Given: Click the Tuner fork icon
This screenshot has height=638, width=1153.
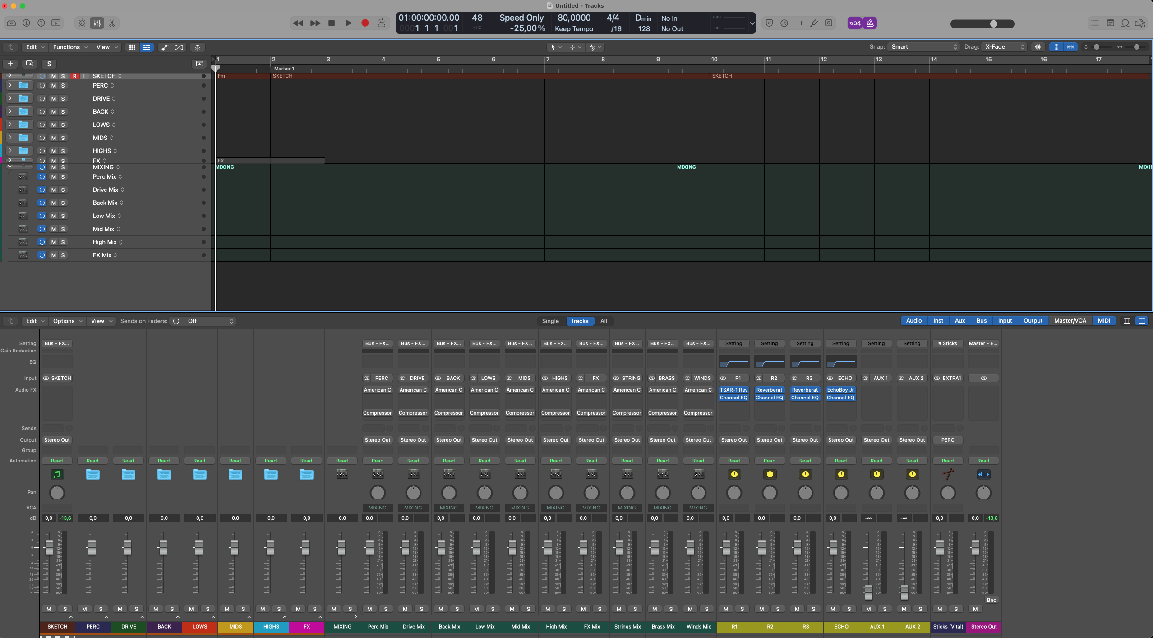Looking at the screenshot, I should 814,23.
